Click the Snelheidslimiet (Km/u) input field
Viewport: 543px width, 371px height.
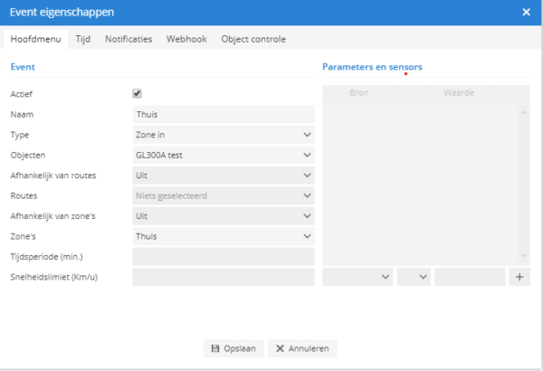224,277
